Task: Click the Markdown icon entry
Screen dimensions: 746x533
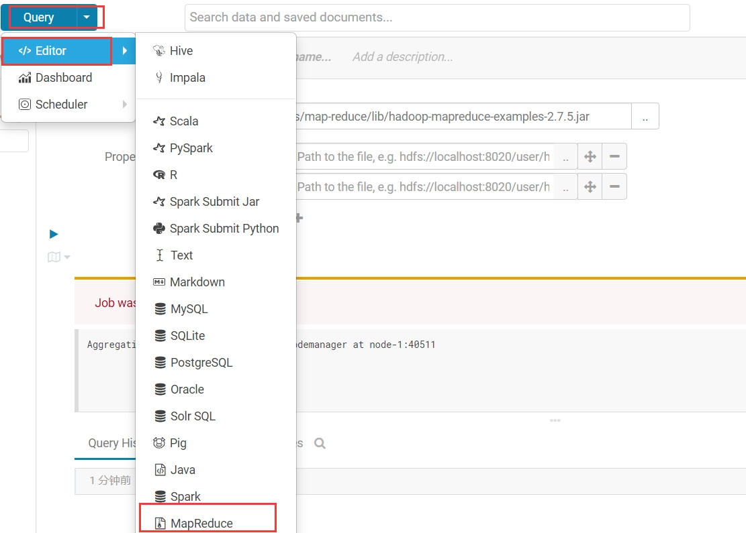Action: pyautogui.click(x=159, y=282)
